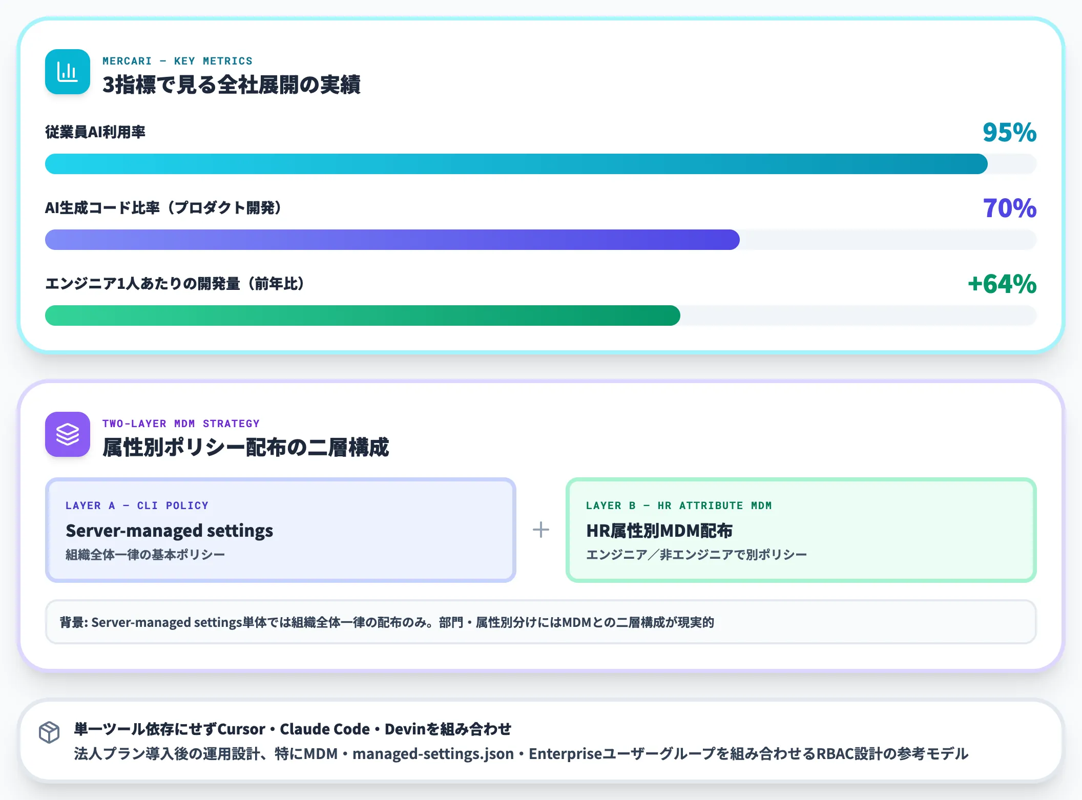Viewport: 1082px width, 800px height.
Task: Click the plus sign between layer cards
Action: [x=541, y=530]
